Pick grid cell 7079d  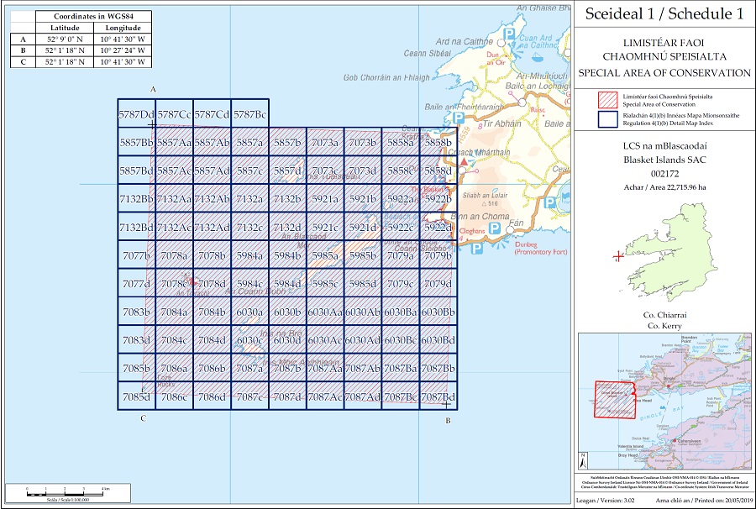438,283
